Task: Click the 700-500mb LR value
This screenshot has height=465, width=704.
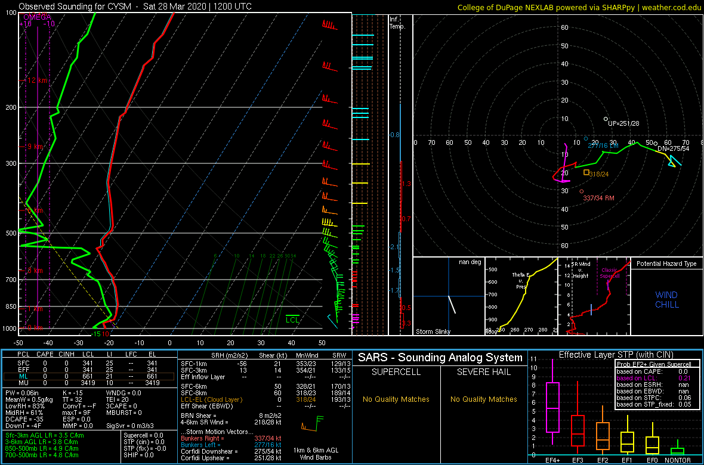Action: (42, 455)
